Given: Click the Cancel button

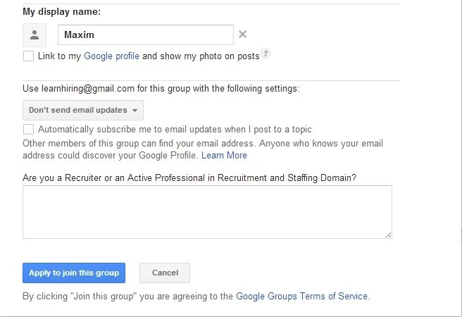Looking at the screenshot, I should click(165, 273).
